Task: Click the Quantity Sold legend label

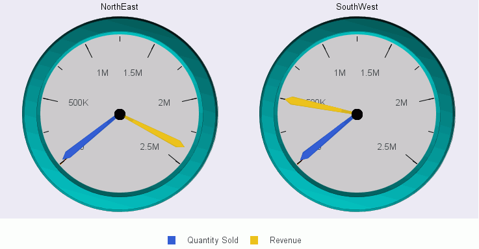Action: 213,240
